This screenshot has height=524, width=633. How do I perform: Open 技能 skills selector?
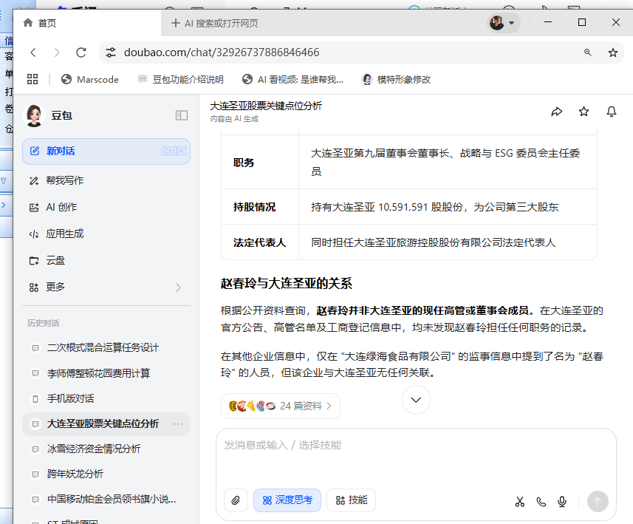pos(352,500)
